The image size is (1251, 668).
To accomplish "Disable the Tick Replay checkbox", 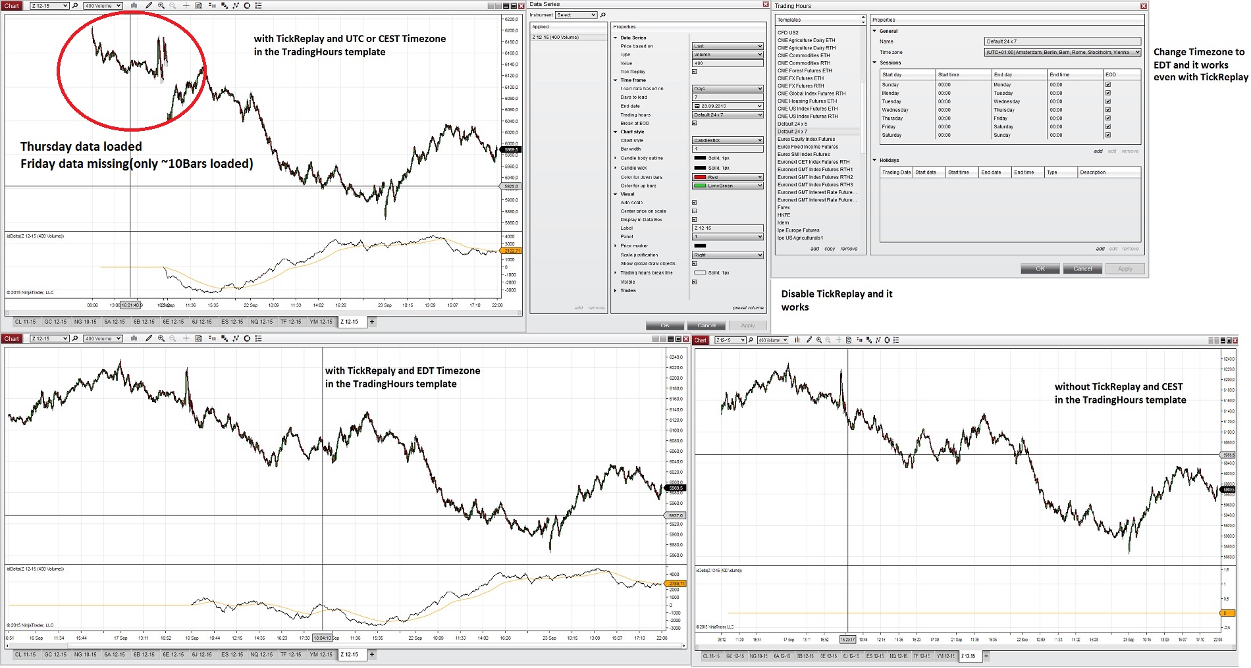I will (x=694, y=72).
